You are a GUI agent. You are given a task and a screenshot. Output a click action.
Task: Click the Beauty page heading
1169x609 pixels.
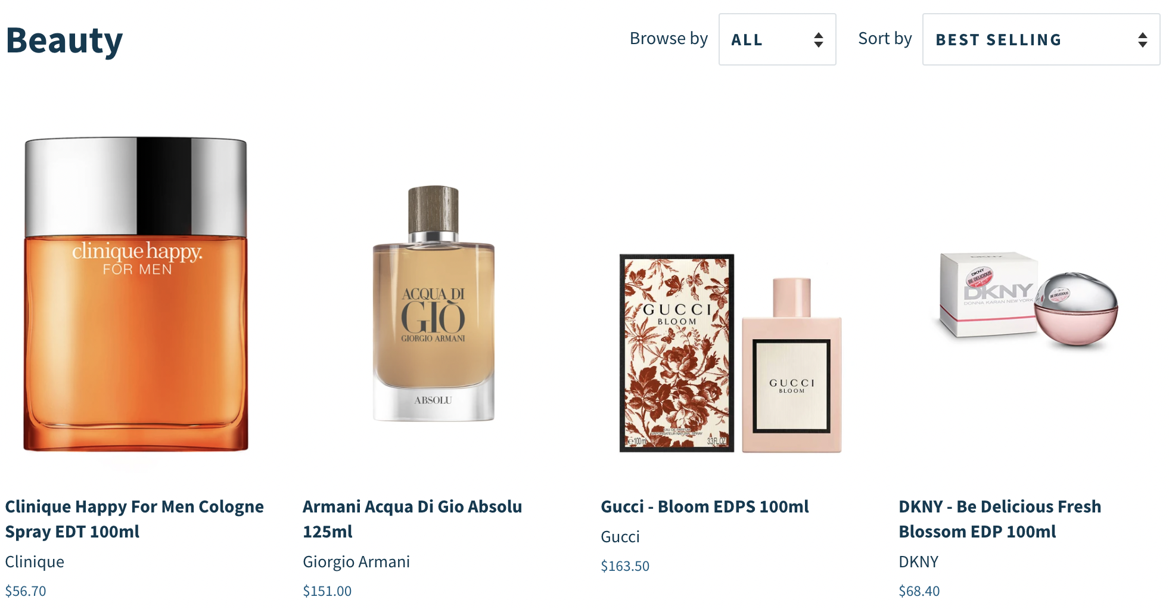tap(64, 41)
